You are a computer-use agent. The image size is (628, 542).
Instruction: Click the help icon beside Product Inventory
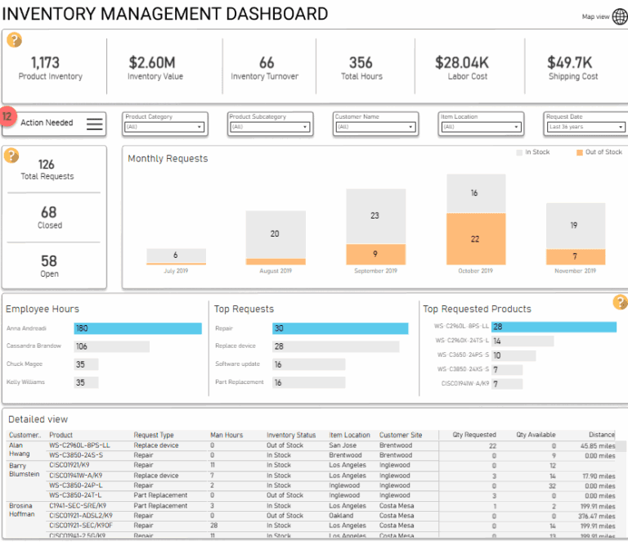click(14, 39)
